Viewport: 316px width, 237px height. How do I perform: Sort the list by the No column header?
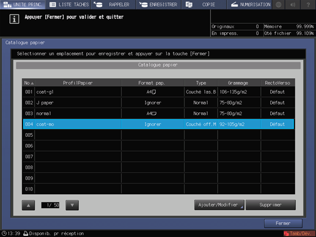[x=29, y=83]
